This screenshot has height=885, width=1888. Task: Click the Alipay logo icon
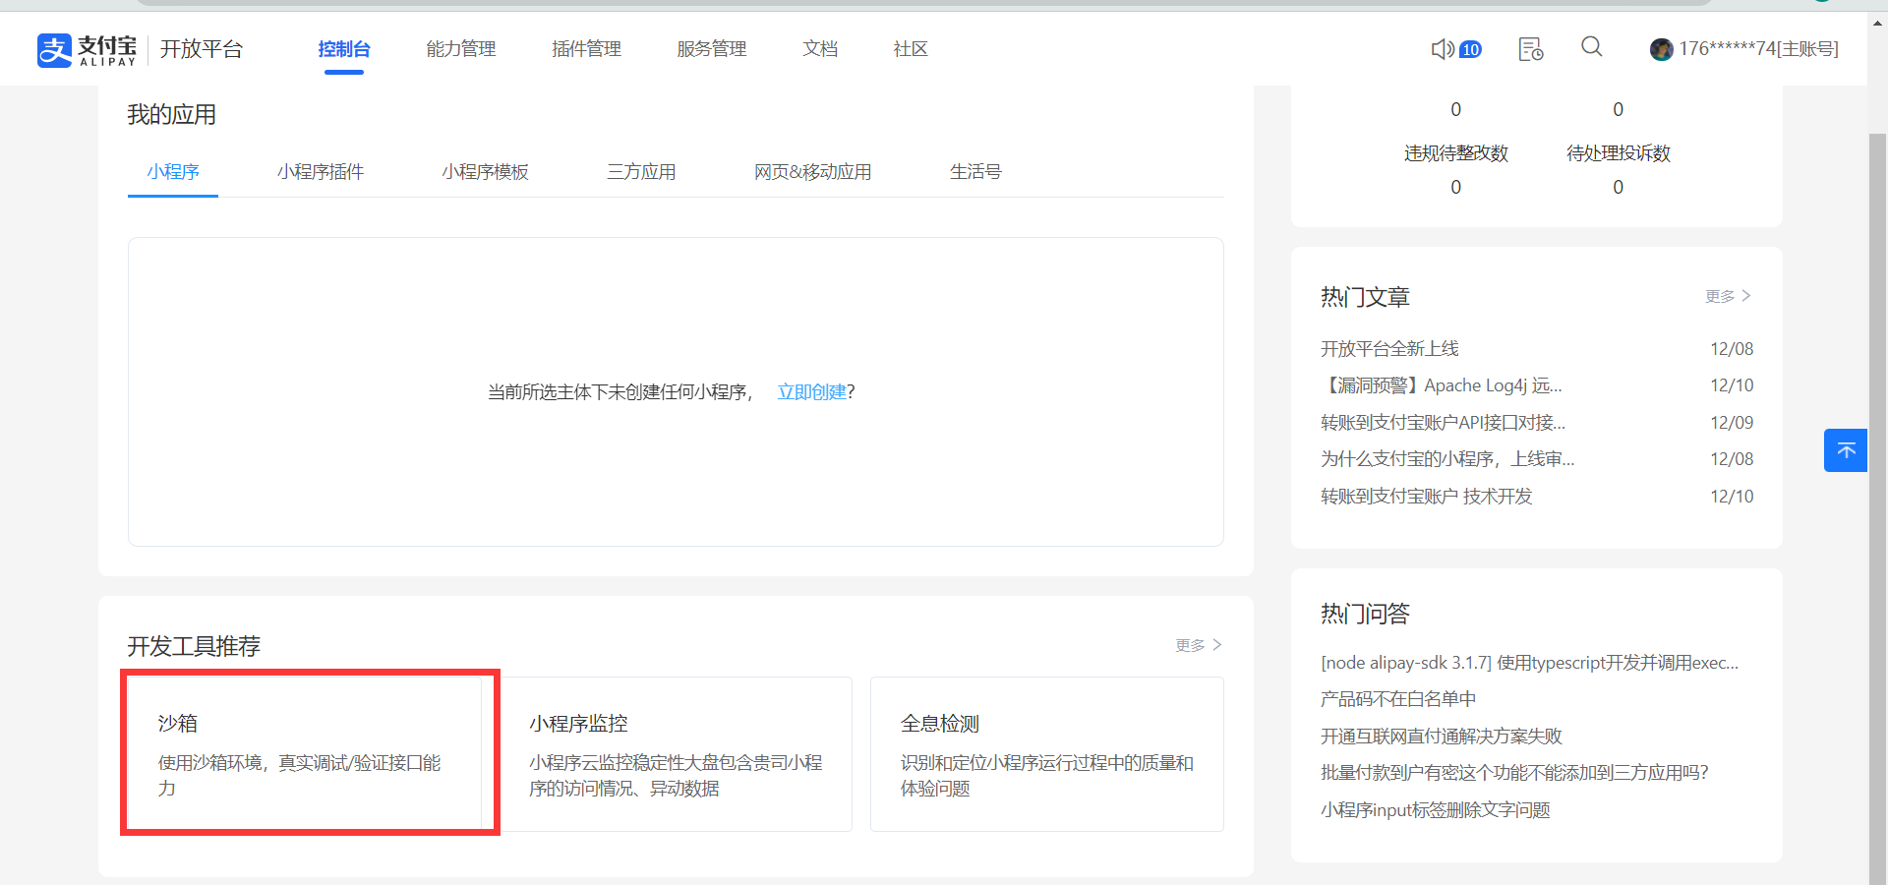click(x=54, y=49)
